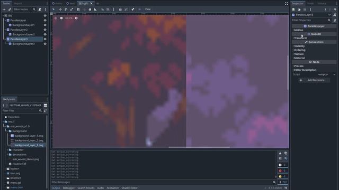Hide the BackgroundLayer1 node

click(x=45, y=25)
